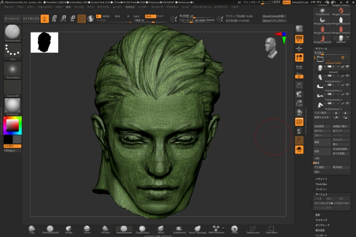Hide the PolySphere4_6 subtool via eye icon
This screenshot has height=237, width=356.
[x=348, y=85]
